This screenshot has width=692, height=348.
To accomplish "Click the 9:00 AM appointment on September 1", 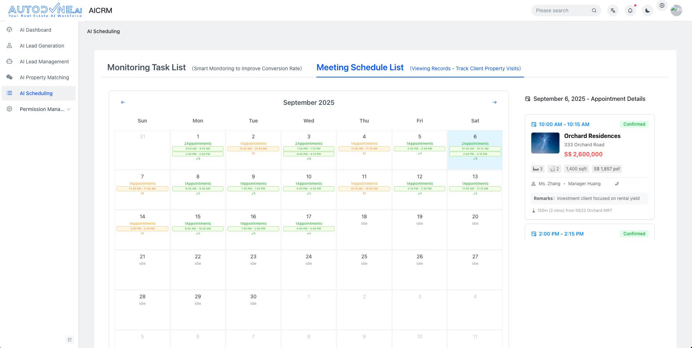I will 198,149.
